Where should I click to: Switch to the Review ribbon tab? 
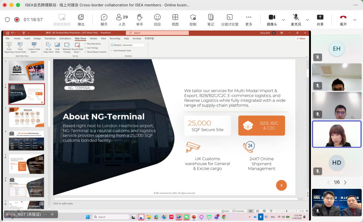click(x=93, y=39)
